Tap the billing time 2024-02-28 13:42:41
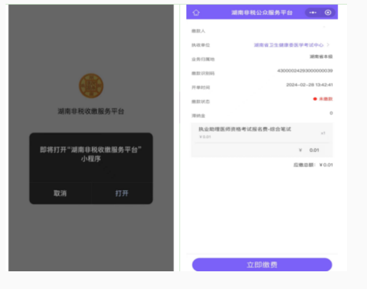The width and height of the screenshot is (367, 289). (x=309, y=85)
